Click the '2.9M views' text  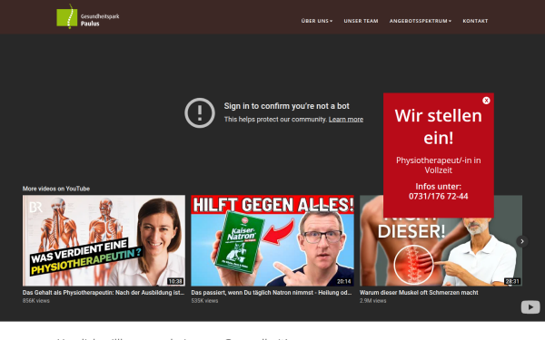[373, 301]
